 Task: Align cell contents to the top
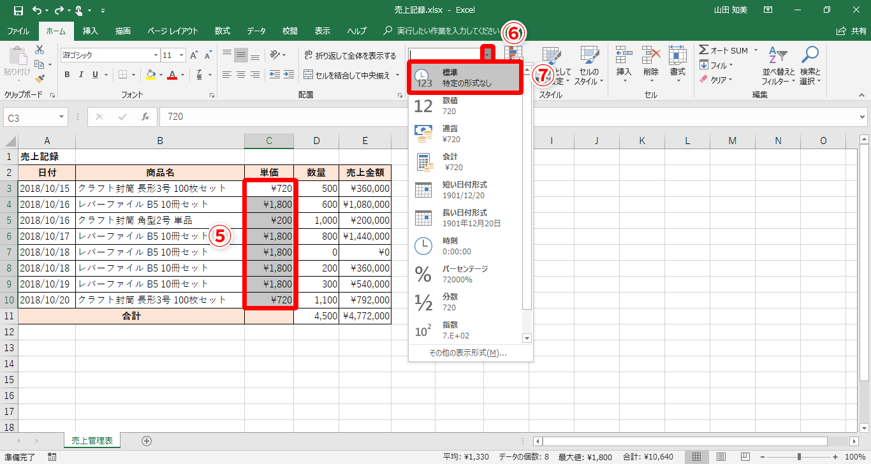pos(227,55)
